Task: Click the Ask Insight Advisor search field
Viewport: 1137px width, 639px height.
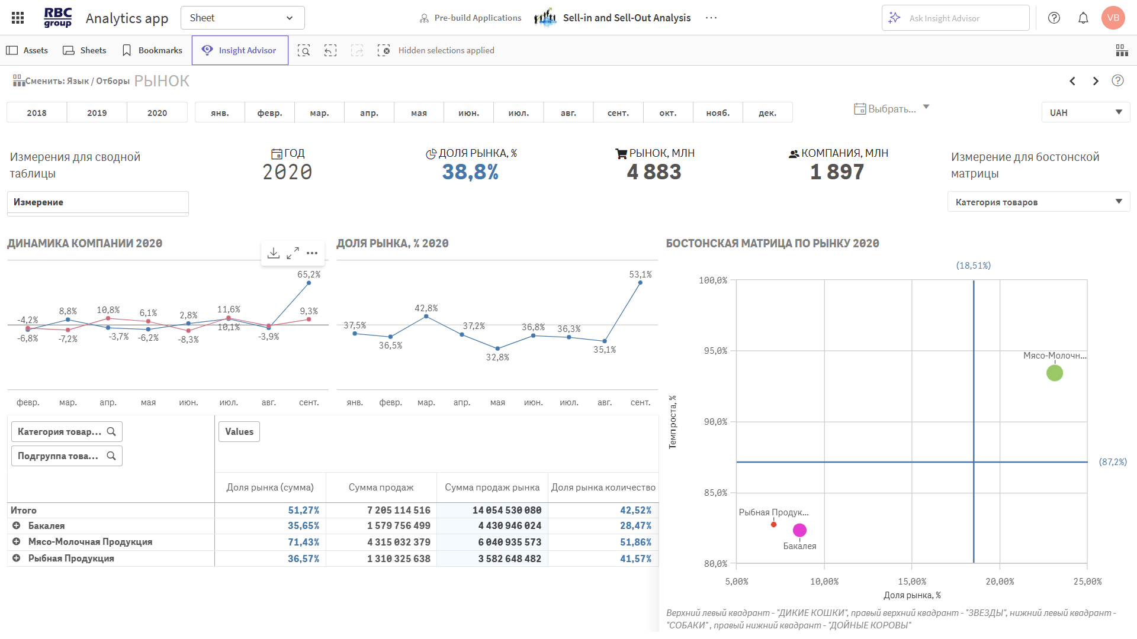Action: tap(955, 18)
